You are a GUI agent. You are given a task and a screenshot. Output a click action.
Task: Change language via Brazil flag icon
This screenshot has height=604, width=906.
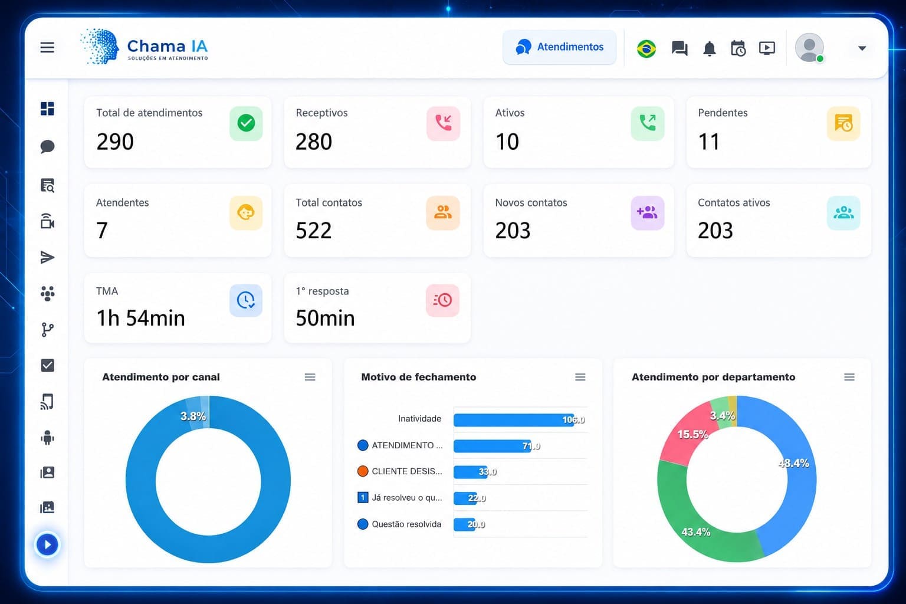click(x=646, y=48)
